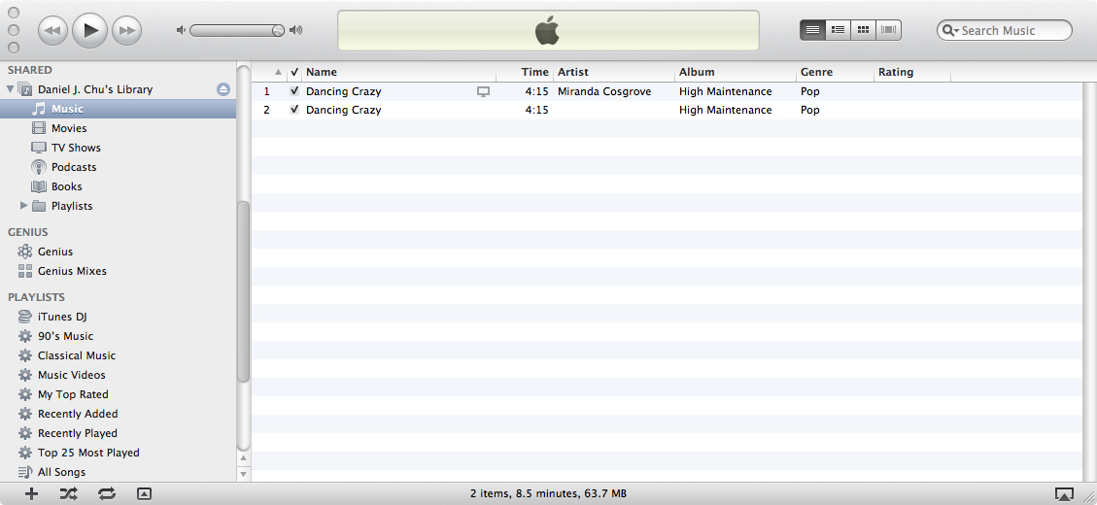Image resolution: width=1097 pixels, height=505 pixels.
Task: Toggle repeat mode
Action: [106, 493]
